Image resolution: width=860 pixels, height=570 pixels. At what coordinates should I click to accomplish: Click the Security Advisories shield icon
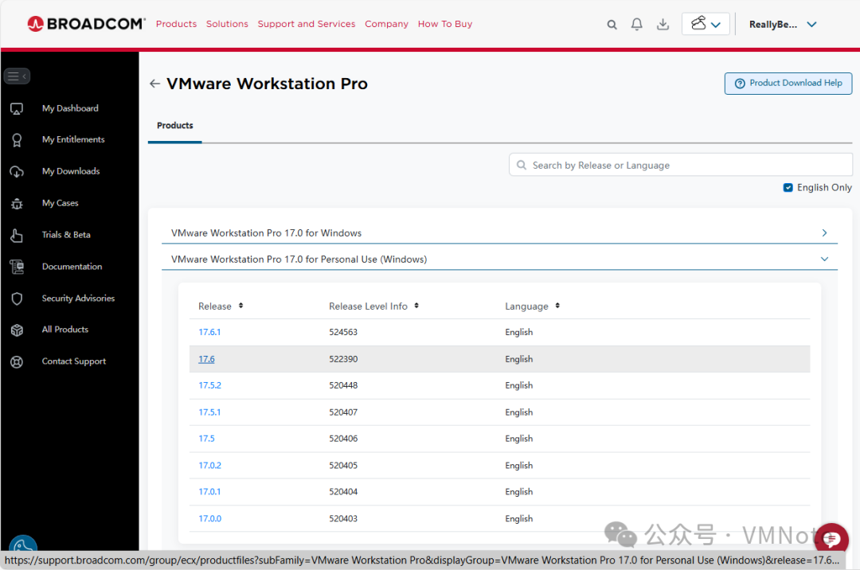[17, 299]
